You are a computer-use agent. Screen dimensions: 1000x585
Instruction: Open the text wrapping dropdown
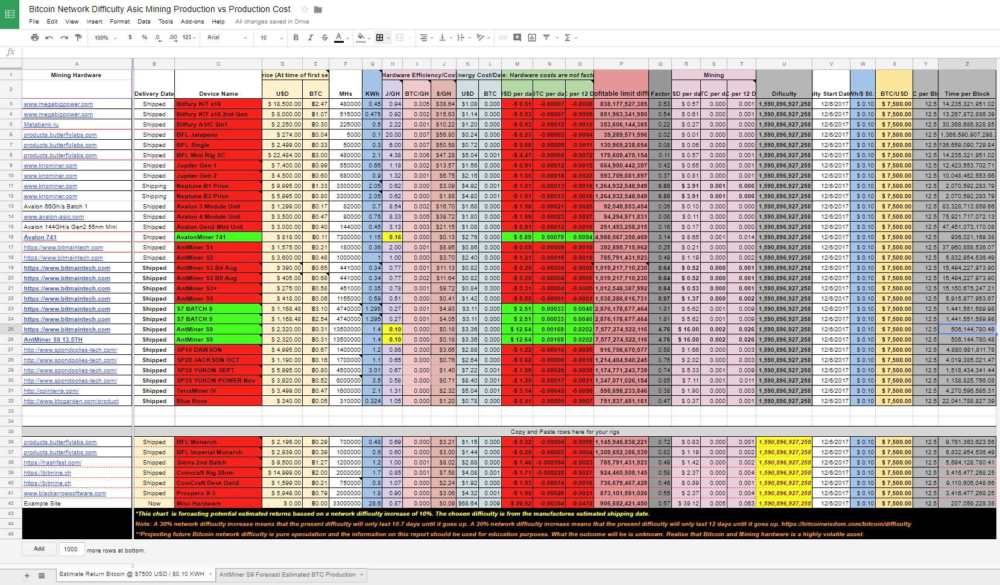463,37
